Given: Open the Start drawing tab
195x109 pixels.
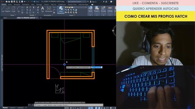Looking at the screenshot, I should click(5, 18).
